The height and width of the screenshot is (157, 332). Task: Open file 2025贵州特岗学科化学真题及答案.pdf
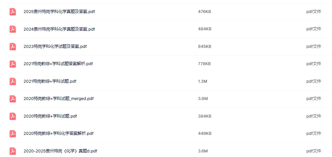[x=59, y=12]
